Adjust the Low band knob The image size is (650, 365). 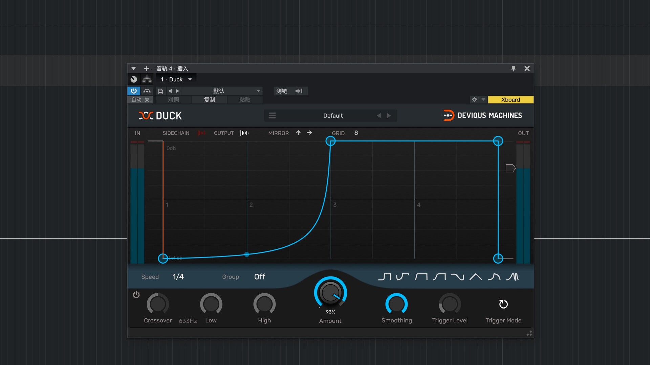[211, 304]
